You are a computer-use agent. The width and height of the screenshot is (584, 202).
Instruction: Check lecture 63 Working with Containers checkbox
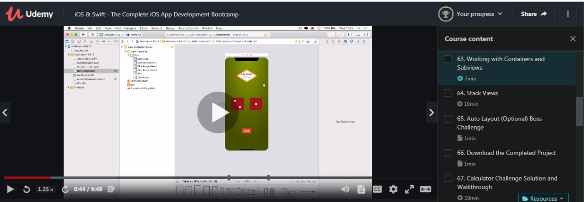point(448,59)
